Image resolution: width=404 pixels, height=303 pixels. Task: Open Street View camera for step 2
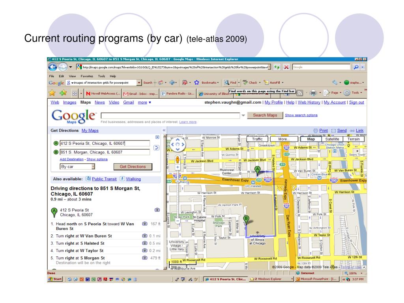145,236
